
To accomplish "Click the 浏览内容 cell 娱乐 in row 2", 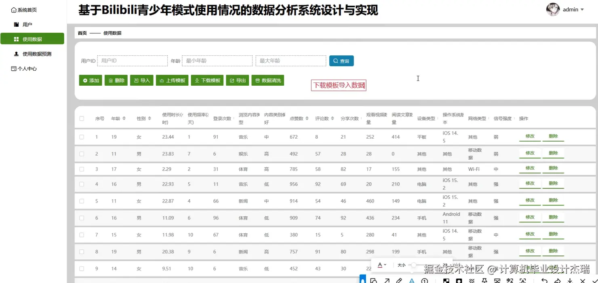I will coord(243,154).
